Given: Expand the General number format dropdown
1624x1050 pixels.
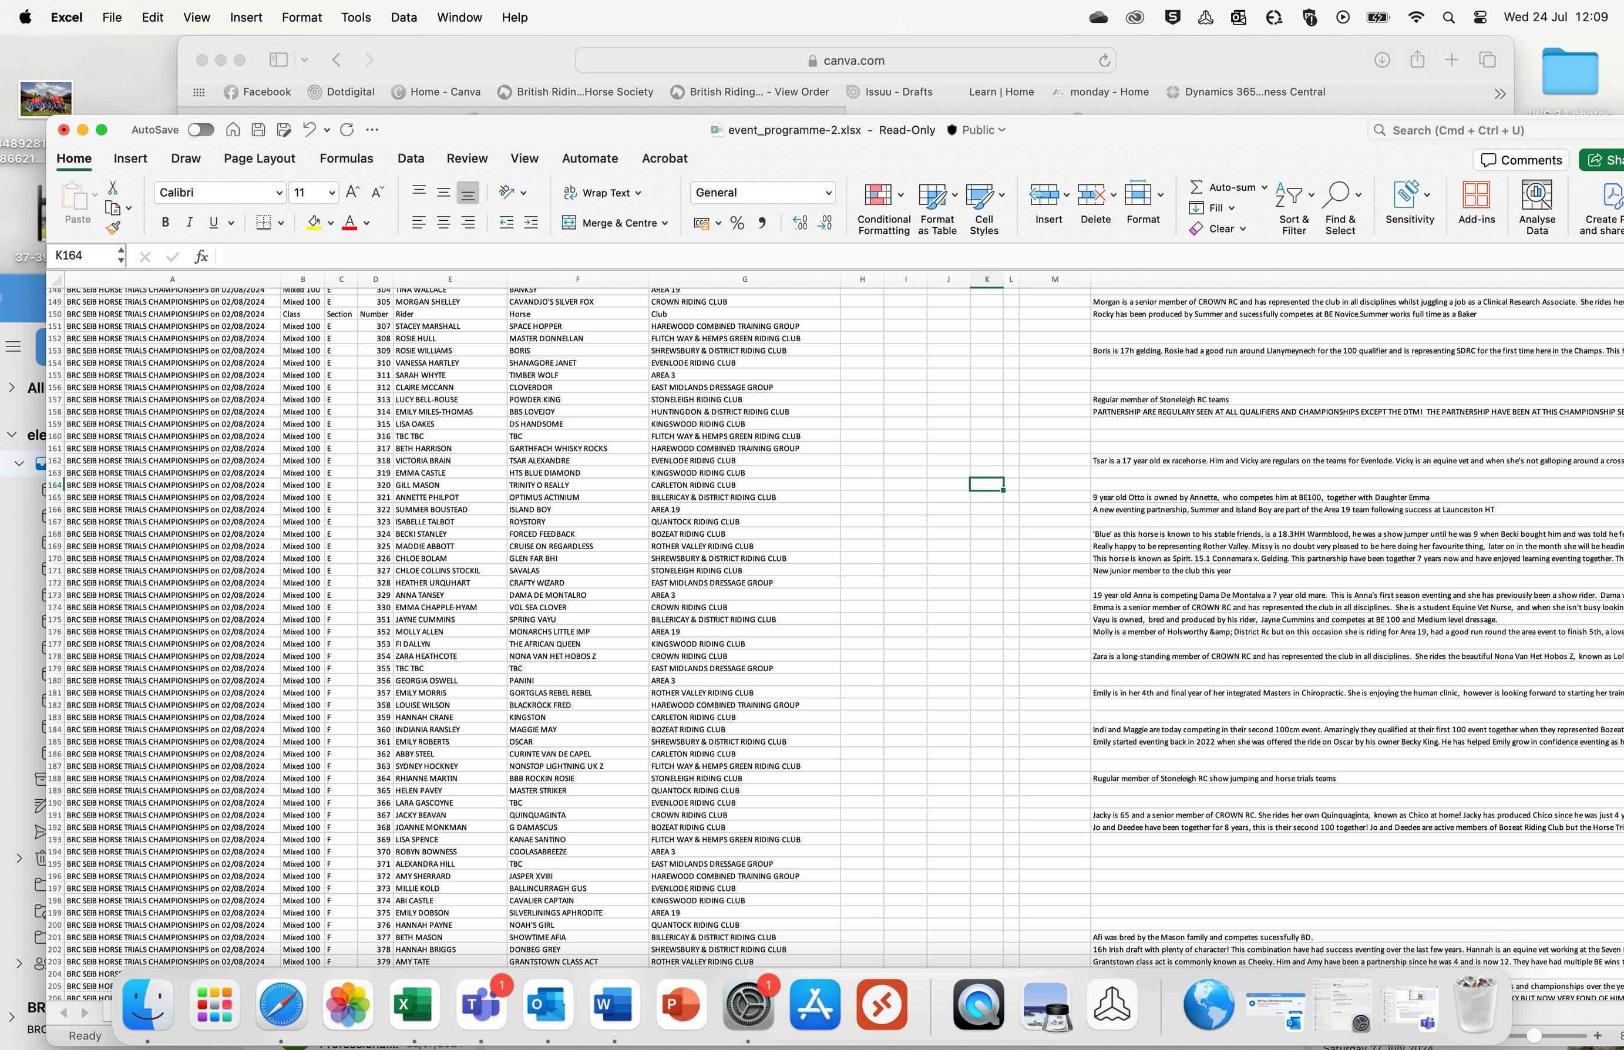Looking at the screenshot, I should (x=828, y=193).
